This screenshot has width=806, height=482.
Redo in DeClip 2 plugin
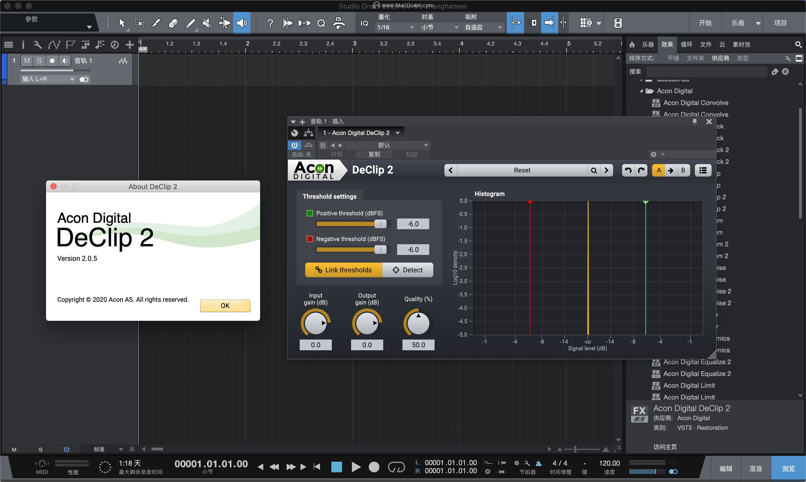(x=641, y=170)
